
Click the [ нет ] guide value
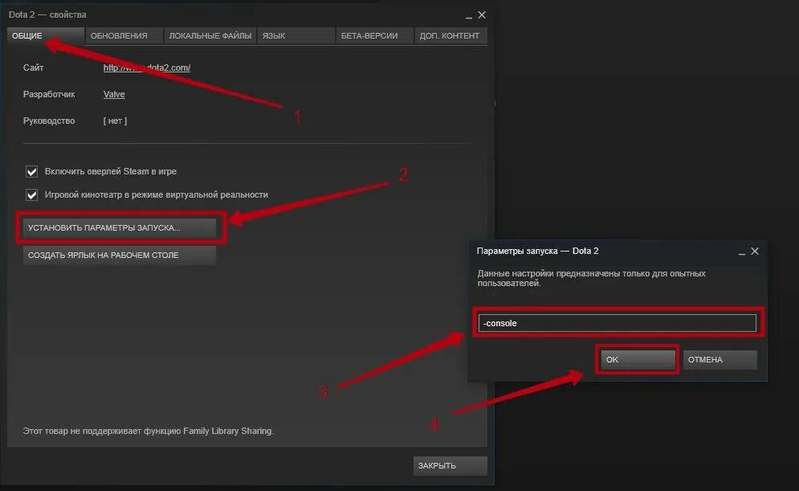115,121
